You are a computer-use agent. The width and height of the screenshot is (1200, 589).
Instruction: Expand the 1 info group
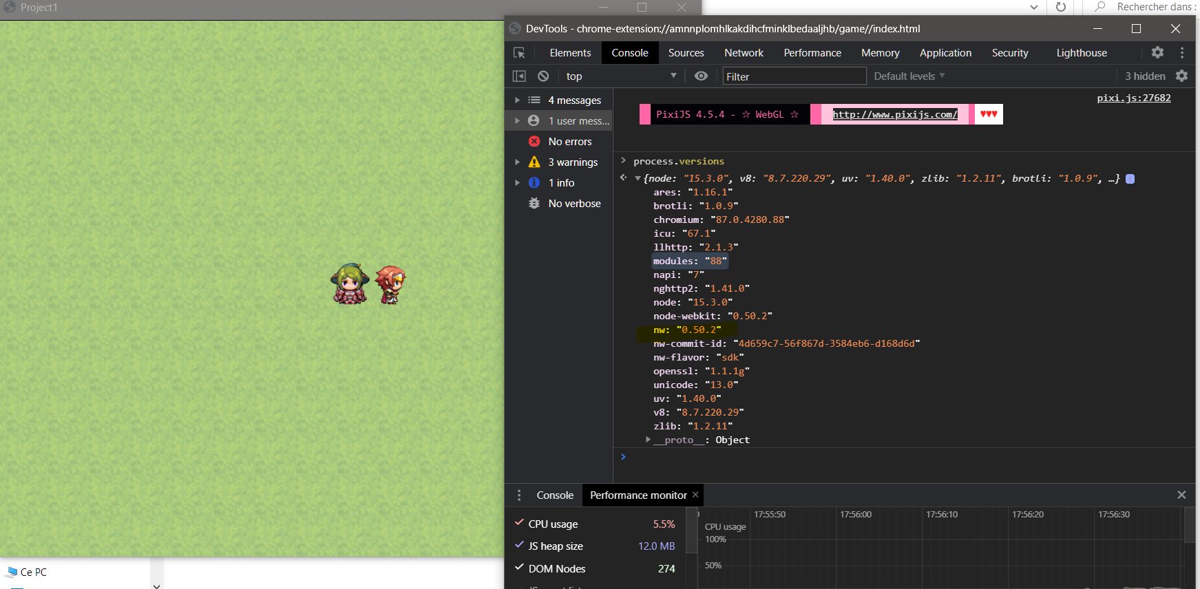point(517,182)
